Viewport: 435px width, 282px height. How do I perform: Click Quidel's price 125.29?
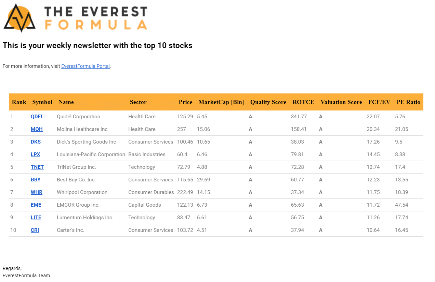click(x=185, y=117)
